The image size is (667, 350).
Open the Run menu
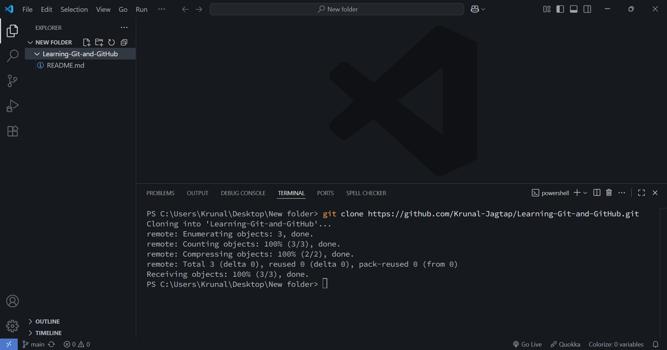pyautogui.click(x=141, y=9)
